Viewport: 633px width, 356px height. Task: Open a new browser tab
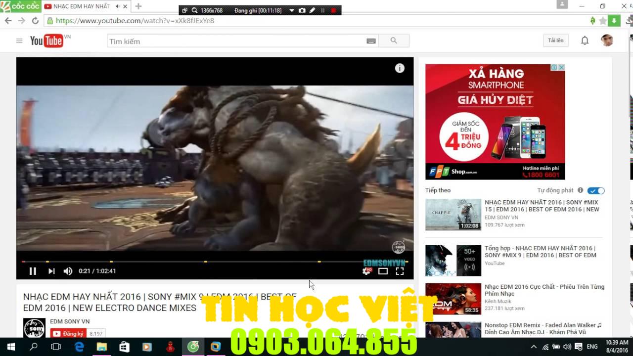138,6
